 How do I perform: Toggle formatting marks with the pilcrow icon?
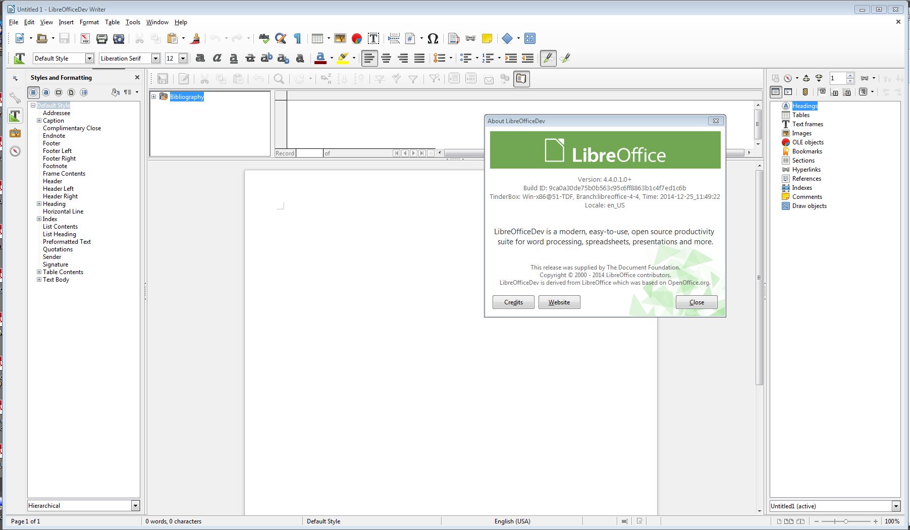[x=297, y=39]
